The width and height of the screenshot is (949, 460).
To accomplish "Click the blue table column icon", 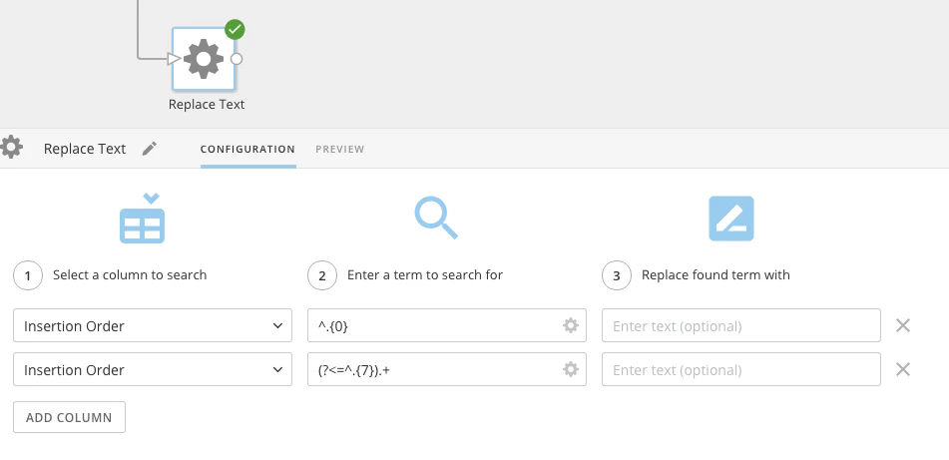I will point(143,219).
